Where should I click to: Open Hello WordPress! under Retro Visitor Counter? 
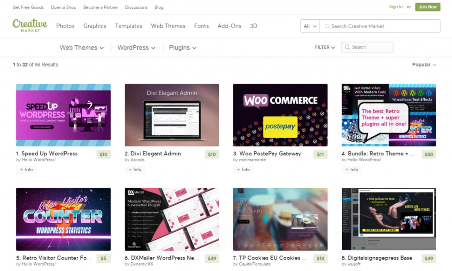[39, 264]
